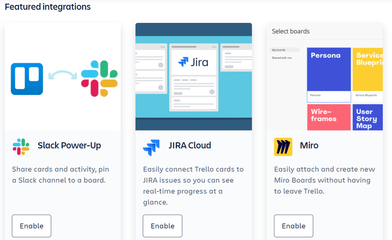
Task: Click the three-dots menu on left Jira list
Action: [163, 47]
